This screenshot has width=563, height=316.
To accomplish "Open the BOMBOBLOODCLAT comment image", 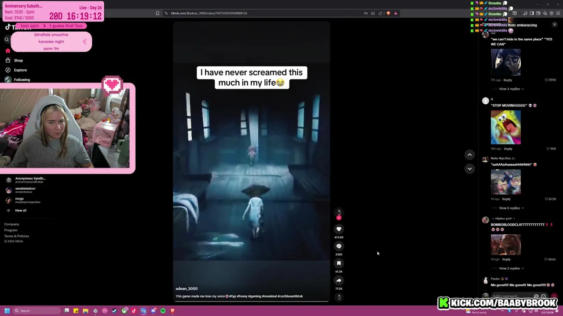I will [505, 245].
